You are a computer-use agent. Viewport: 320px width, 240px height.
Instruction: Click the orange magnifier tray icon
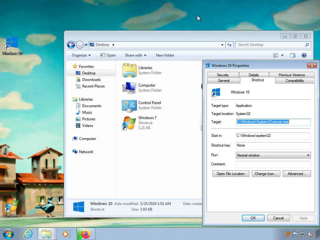287,234
